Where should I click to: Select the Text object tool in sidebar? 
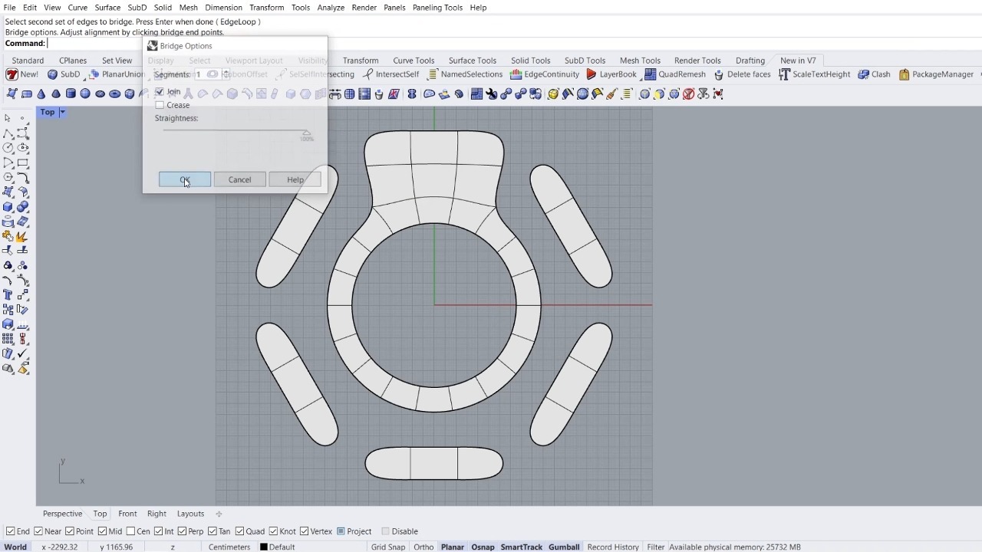click(8, 295)
